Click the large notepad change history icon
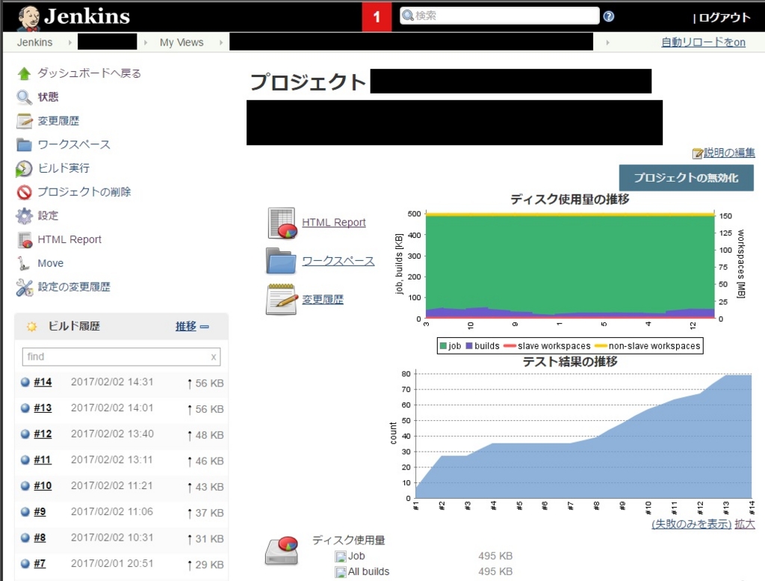This screenshot has width=765, height=581. pyautogui.click(x=282, y=299)
